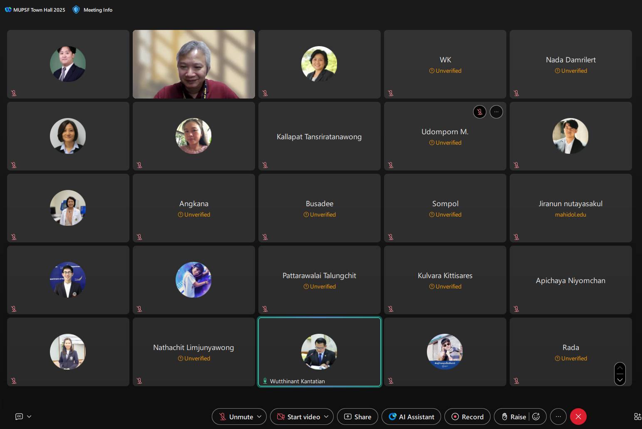Viewport: 642px width, 429px height.
Task: Expand closed captions options arrow
Action: pos(29,416)
